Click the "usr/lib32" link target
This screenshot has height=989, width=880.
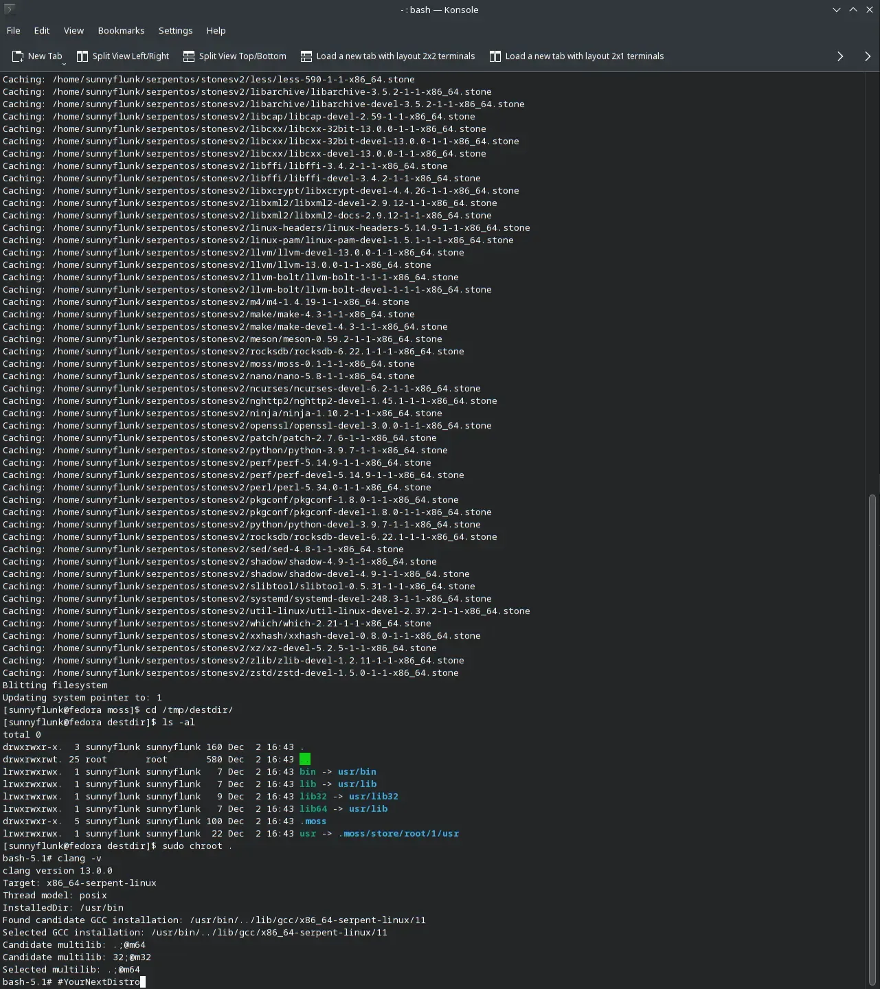click(374, 797)
